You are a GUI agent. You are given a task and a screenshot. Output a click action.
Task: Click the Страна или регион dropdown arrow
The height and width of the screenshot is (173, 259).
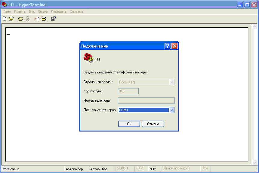pyautogui.click(x=172, y=82)
